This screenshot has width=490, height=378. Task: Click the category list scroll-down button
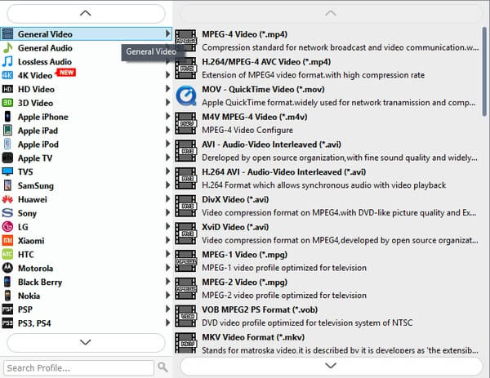pos(86,342)
